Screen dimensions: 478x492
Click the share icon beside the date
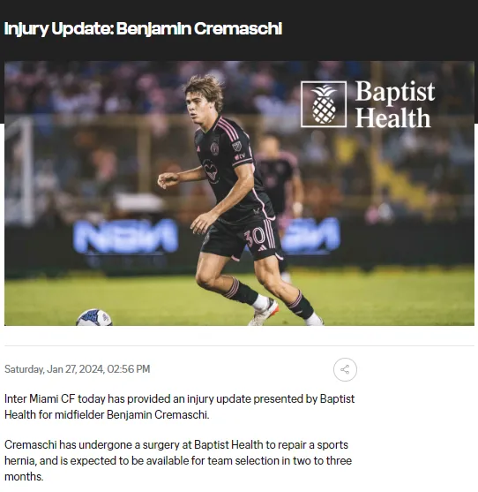[345, 369]
